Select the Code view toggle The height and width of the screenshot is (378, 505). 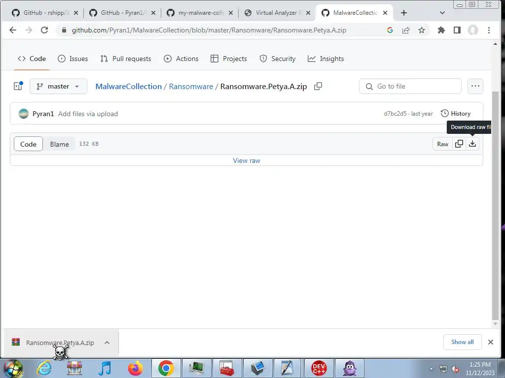pos(28,144)
